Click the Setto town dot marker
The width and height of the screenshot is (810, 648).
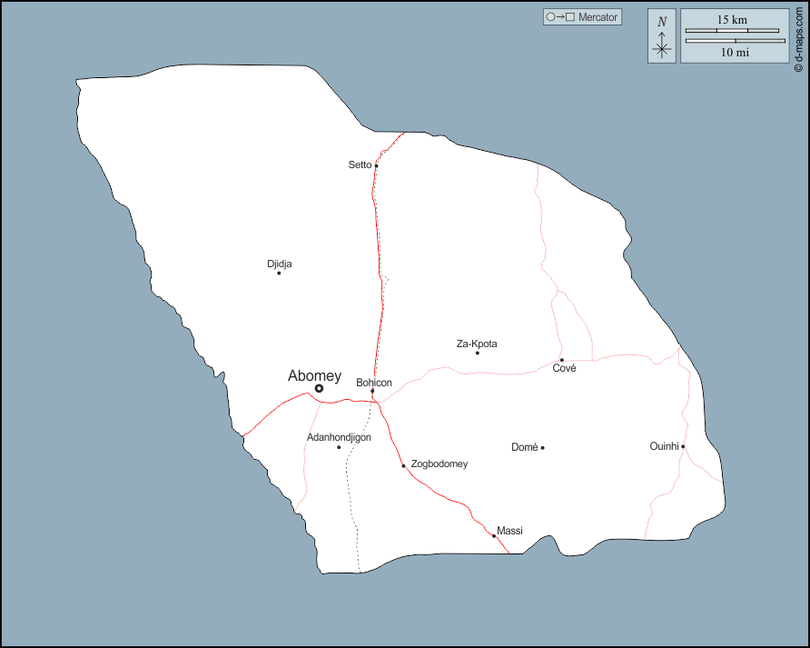[376, 165]
